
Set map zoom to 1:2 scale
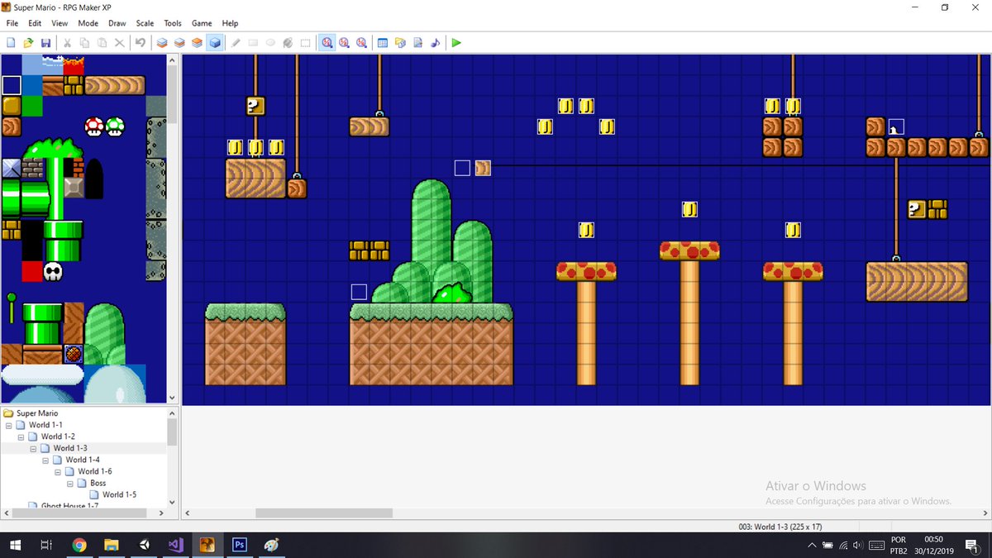pos(344,42)
